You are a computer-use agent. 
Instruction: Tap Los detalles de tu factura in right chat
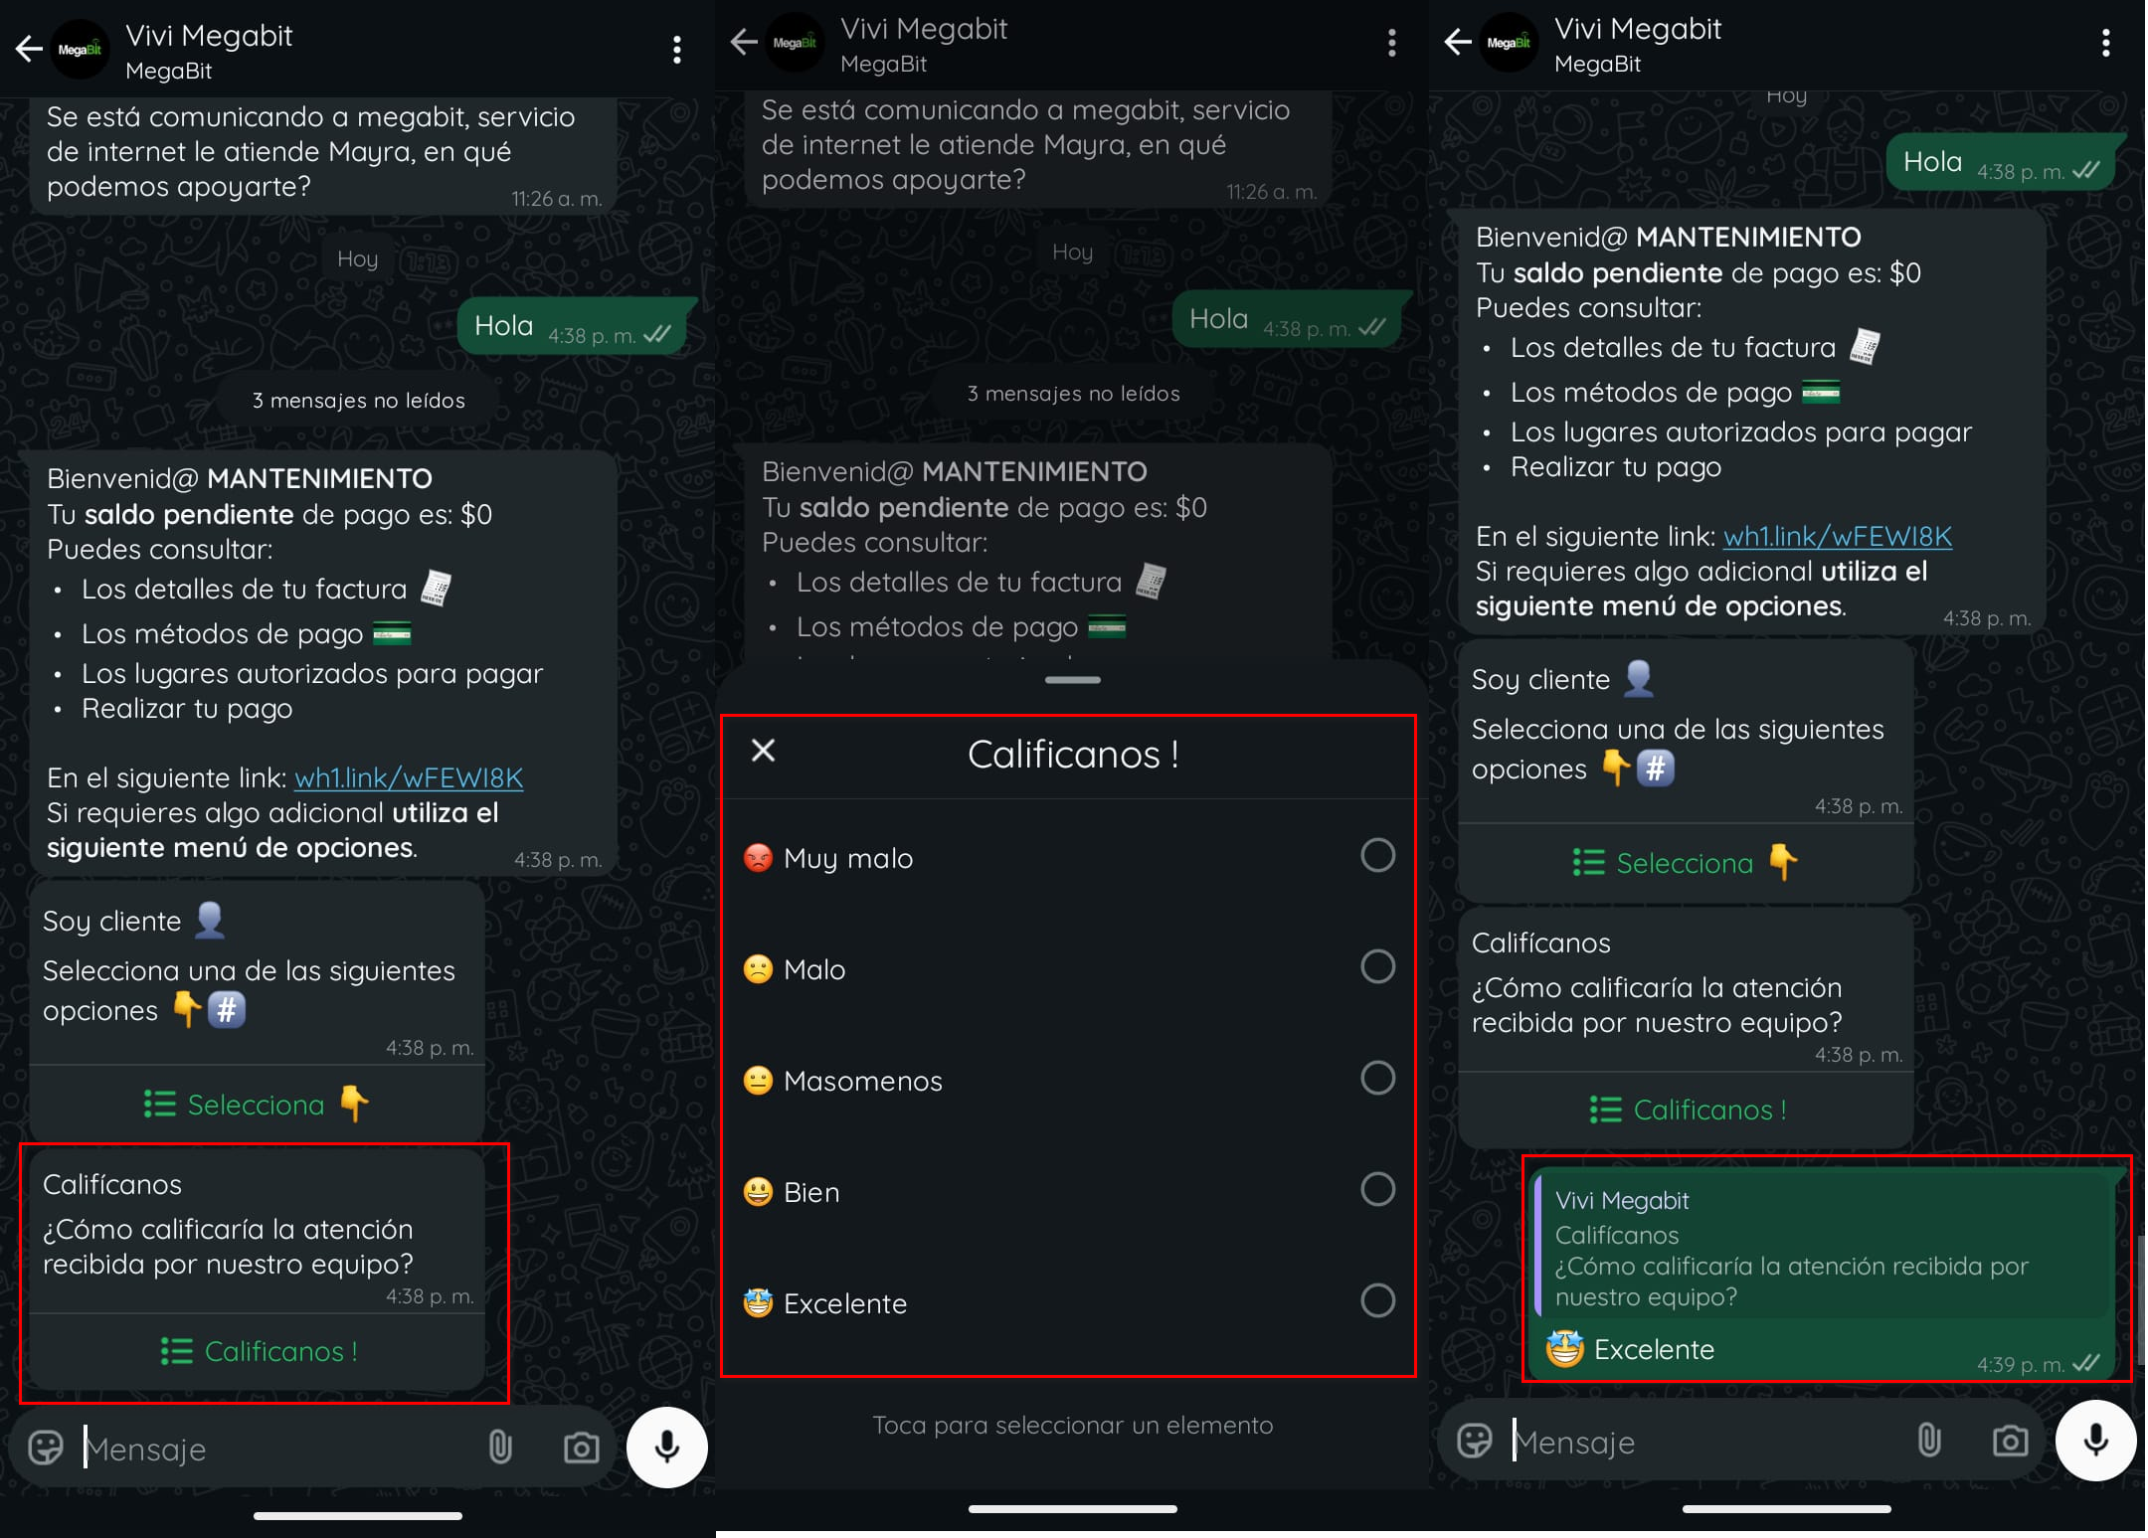coord(1695,347)
